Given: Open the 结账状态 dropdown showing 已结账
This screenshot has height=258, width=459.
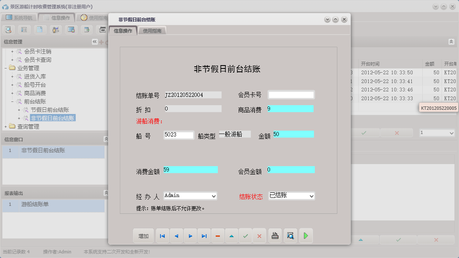Looking at the screenshot, I should (x=291, y=196).
